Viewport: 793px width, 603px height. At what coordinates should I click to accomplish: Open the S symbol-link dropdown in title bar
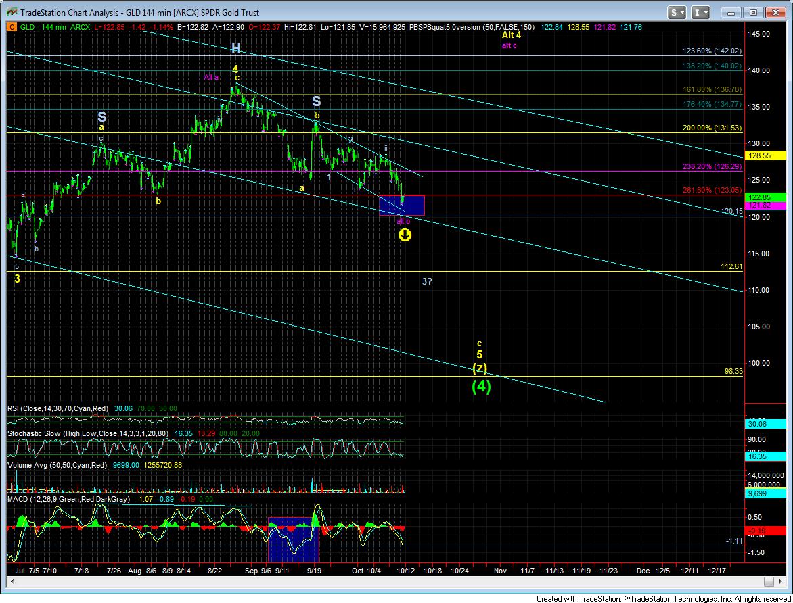[677, 13]
